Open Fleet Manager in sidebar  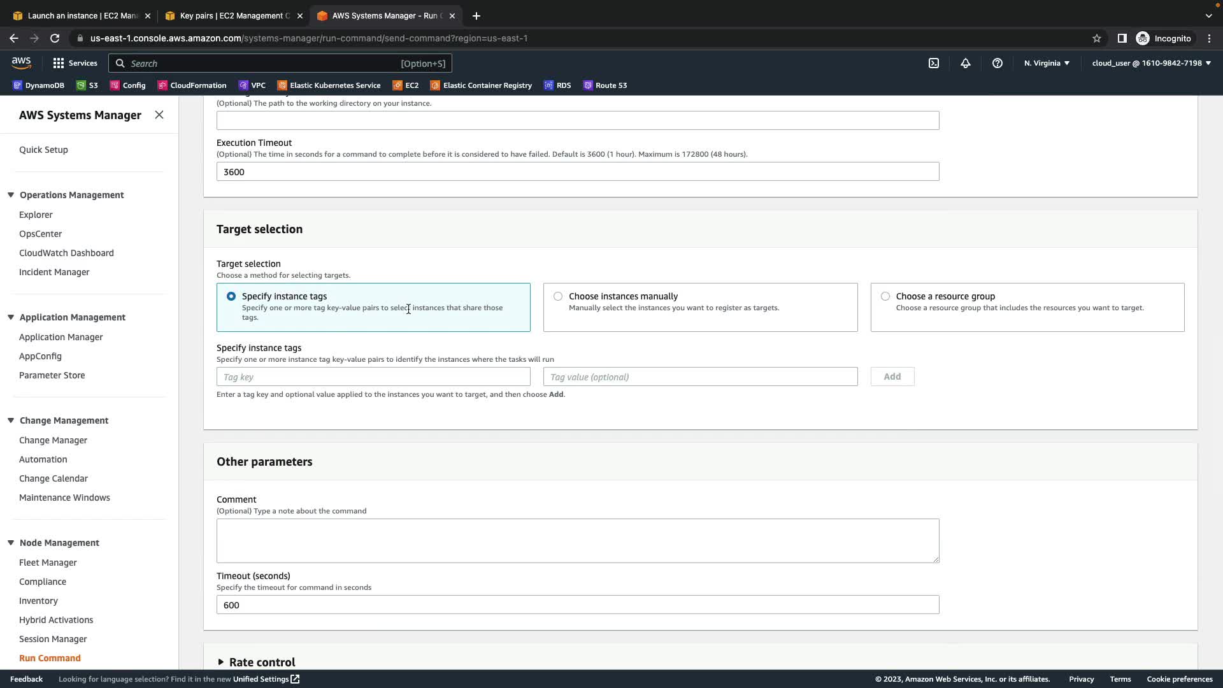click(48, 563)
